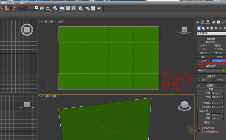Viewport: 226px width, 140px height.
Task: Click the 长方体 object button
Action: click(203, 46)
